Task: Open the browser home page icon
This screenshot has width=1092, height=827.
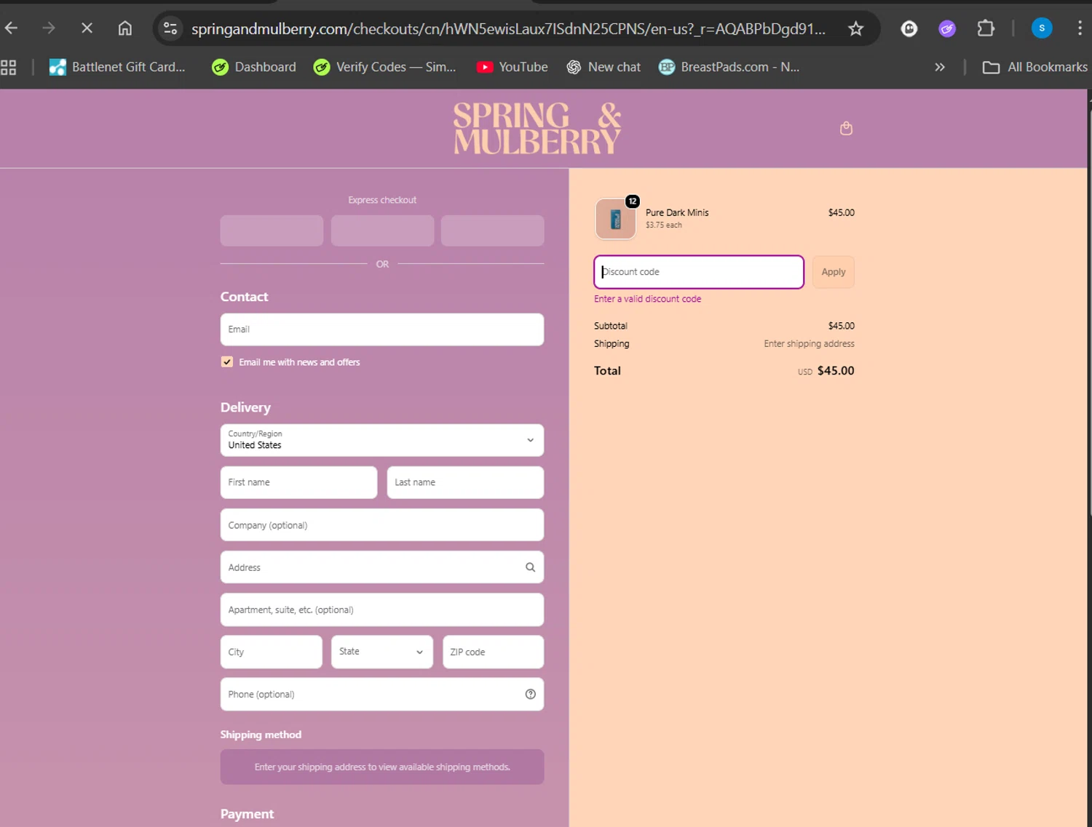Action: click(x=125, y=28)
